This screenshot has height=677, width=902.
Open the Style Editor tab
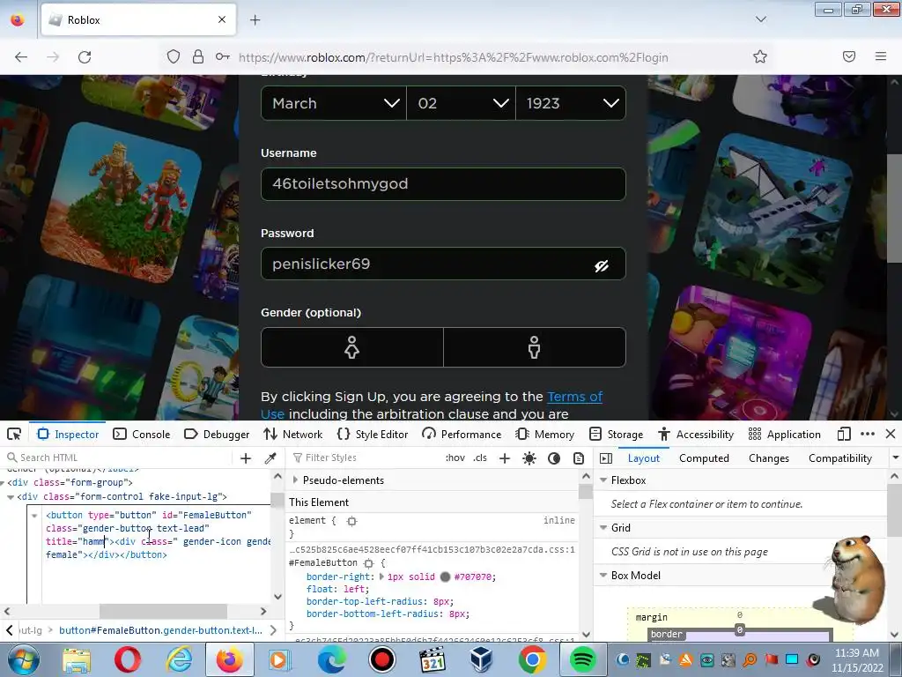tap(373, 434)
